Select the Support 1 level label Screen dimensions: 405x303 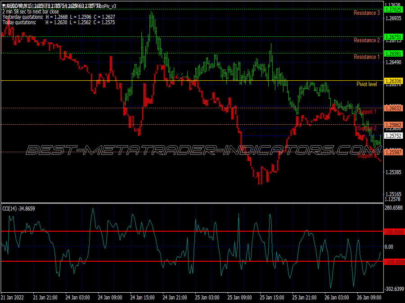click(x=367, y=112)
